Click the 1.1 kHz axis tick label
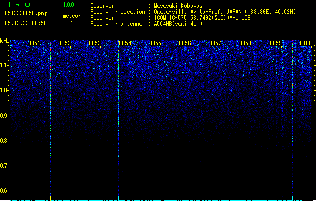Screen dimensions: 317x201 pos(4,65)
